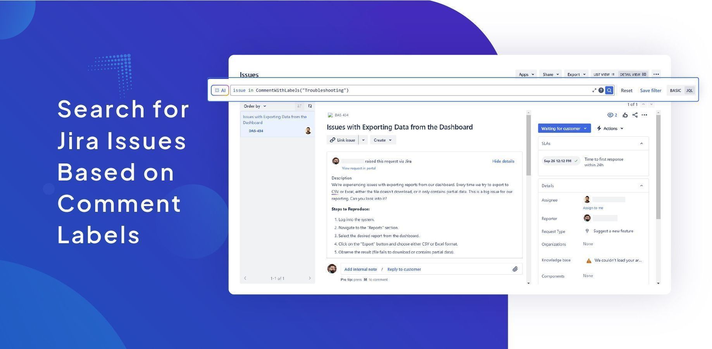Click the reporter avatar in Details
Screen dimensions: 712x349
pos(587,218)
